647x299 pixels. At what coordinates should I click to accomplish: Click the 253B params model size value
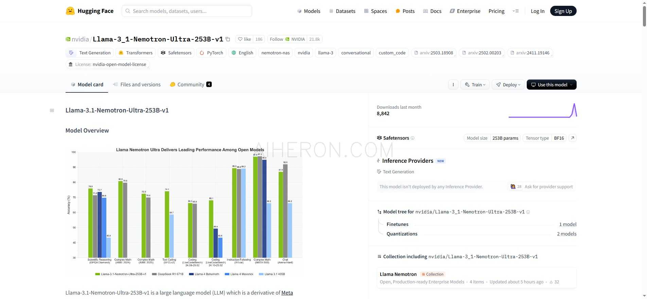tap(505, 138)
